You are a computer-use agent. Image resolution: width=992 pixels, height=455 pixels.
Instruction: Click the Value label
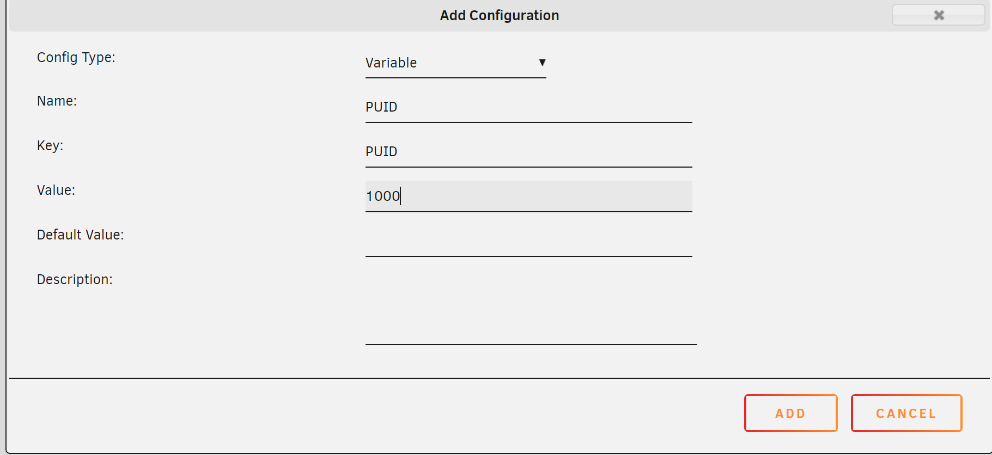(56, 190)
